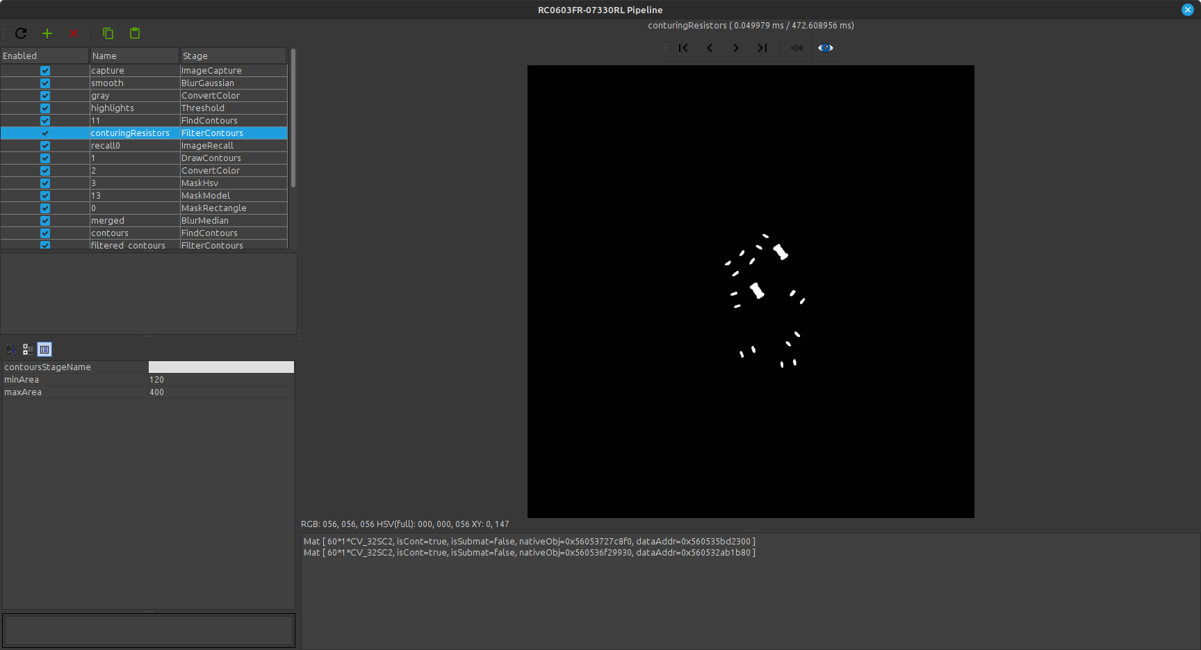This screenshot has height=650, width=1201.
Task: Click the MaskHsv stage cell
Action: coord(234,183)
